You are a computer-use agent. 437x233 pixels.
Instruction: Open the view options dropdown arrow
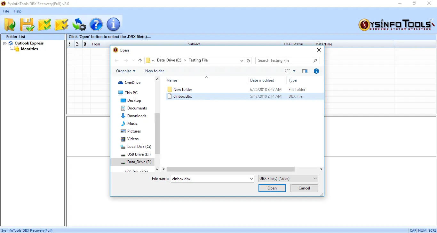tap(294, 71)
